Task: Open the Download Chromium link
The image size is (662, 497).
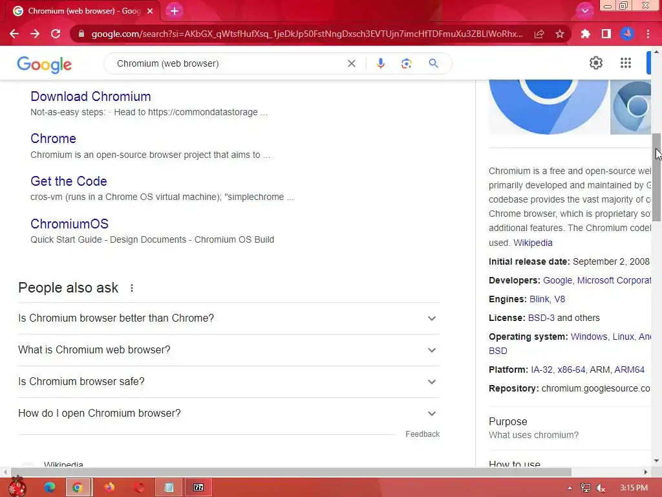Action: pos(91,96)
